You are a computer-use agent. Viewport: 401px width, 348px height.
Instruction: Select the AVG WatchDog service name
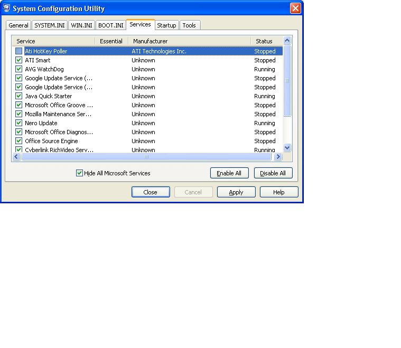[44, 69]
